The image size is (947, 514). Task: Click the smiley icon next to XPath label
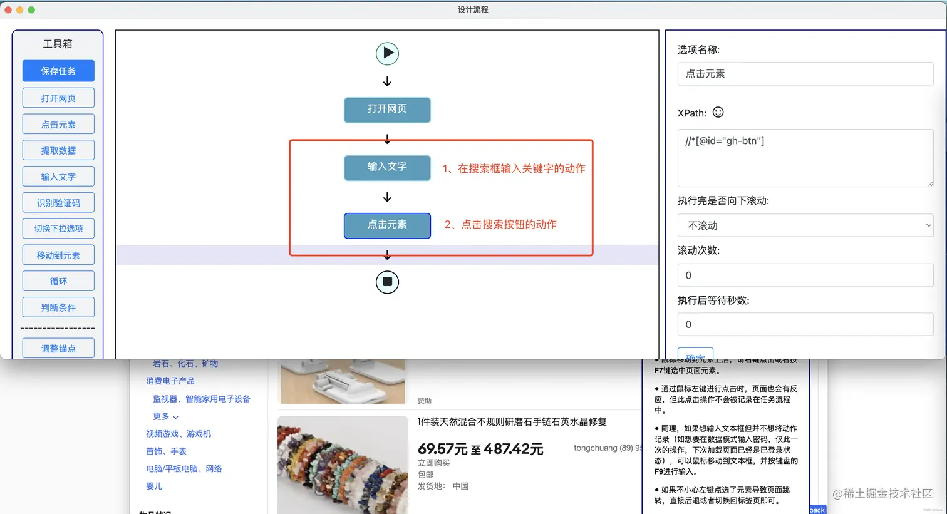coord(718,113)
